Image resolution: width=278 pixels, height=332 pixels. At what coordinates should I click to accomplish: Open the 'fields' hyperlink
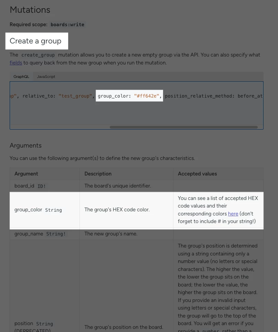pyautogui.click(x=16, y=63)
